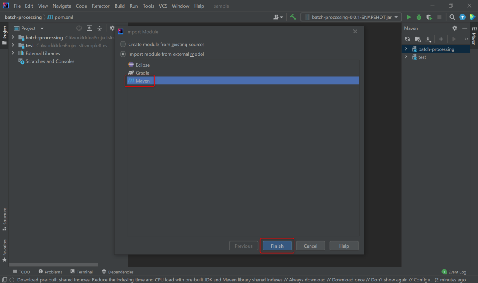This screenshot has width=478, height=283.
Task: Reload All Maven Projects icon
Action: [407, 39]
